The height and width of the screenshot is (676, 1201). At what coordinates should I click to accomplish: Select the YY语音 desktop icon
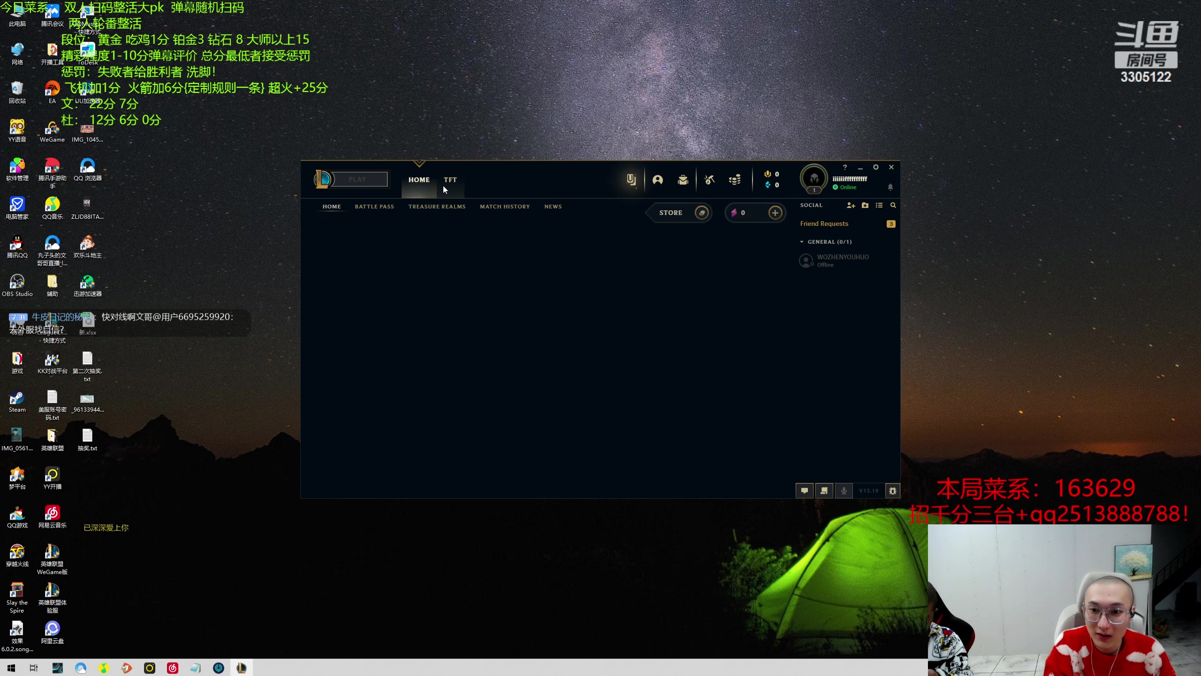tap(17, 131)
